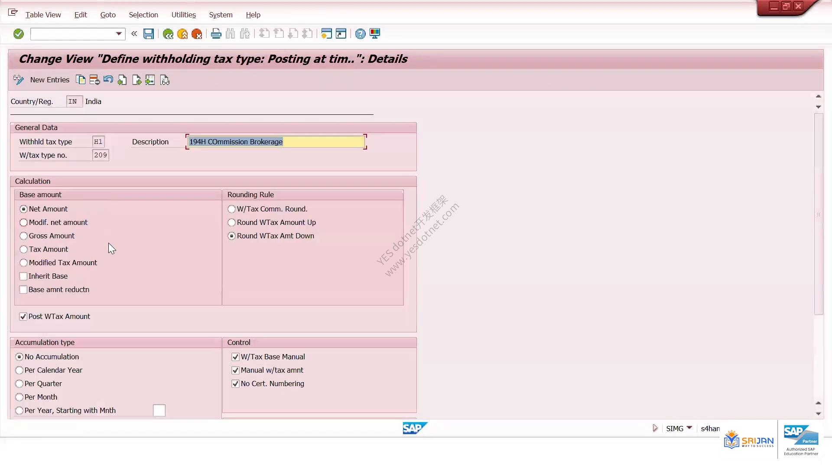Enable the Inherit Base checkbox
The image size is (832, 468).
point(23,276)
